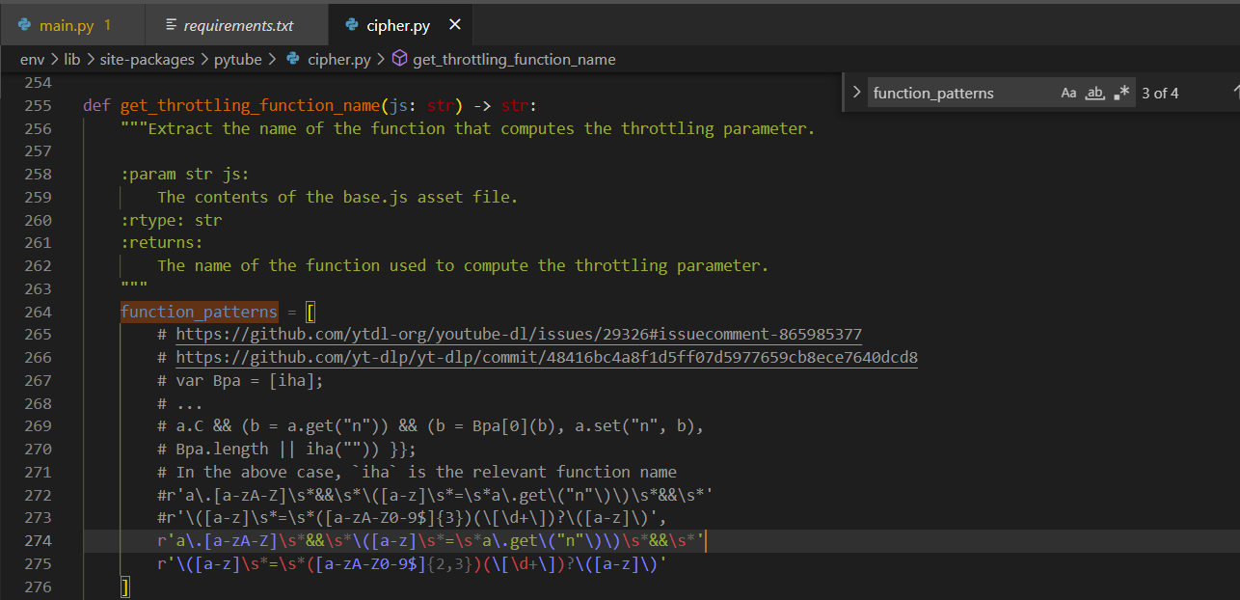This screenshot has height=600, width=1240.
Task: Click get_throttling_function_name in the def line
Action: click(x=250, y=105)
